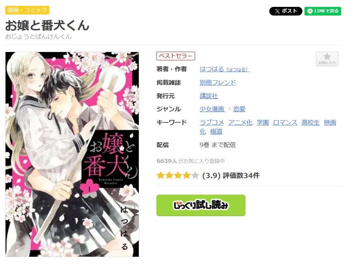The height and width of the screenshot is (266, 358).
Task: Open 別冊フレンド magazine link
Action: (x=217, y=82)
